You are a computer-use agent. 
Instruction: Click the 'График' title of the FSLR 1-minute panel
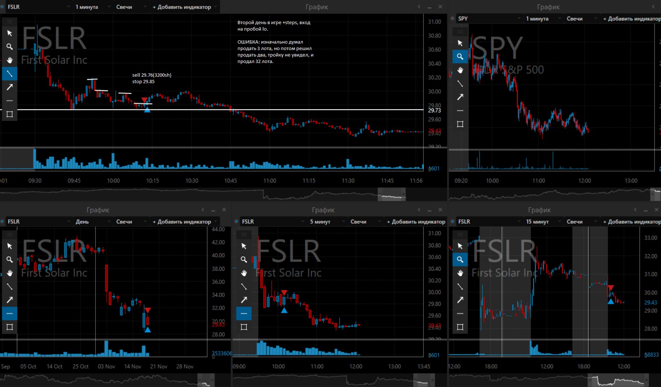(317, 7)
